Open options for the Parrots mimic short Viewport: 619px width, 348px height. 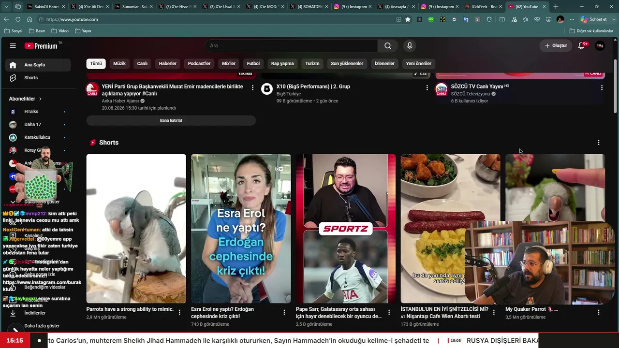coord(179,312)
